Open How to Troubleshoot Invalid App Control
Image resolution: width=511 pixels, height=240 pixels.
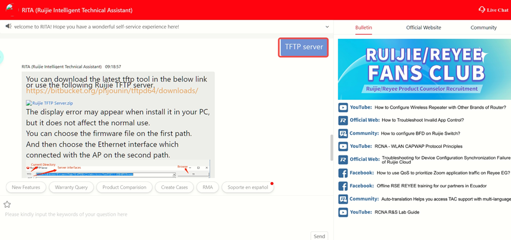point(423,120)
